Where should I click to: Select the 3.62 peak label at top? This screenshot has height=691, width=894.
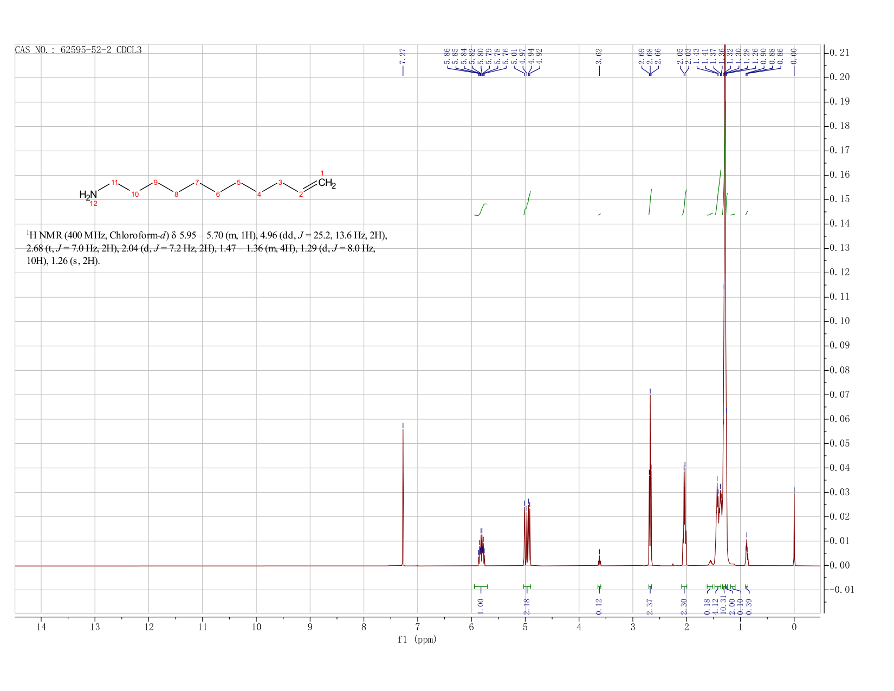[x=599, y=55]
